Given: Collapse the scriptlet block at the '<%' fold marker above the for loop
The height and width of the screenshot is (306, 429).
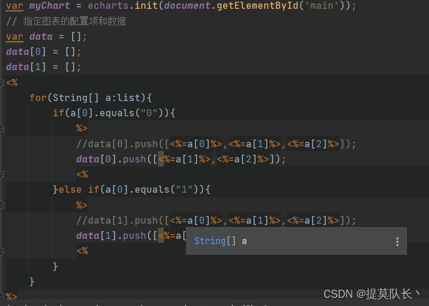Looking at the screenshot, I should pyautogui.click(x=2, y=83).
